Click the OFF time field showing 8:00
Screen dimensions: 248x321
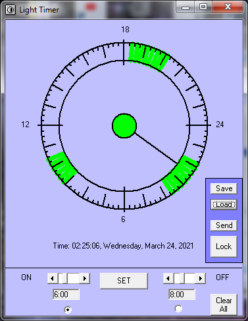pyautogui.click(x=182, y=295)
